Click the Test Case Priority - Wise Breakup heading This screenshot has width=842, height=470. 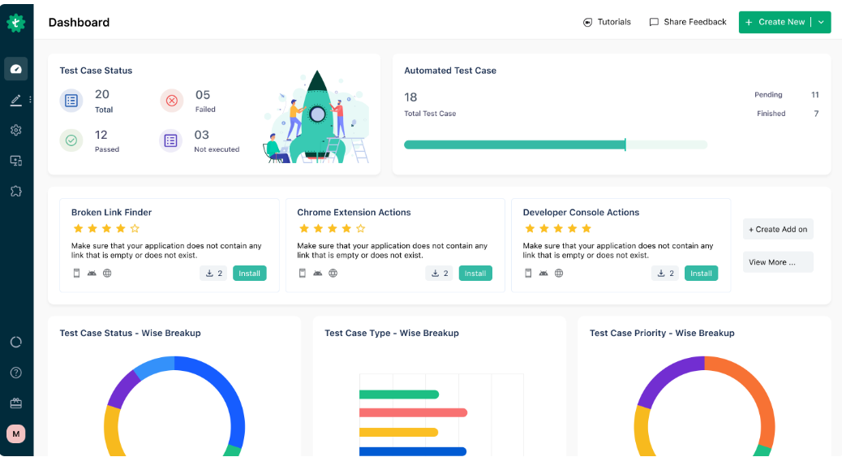[x=662, y=333]
